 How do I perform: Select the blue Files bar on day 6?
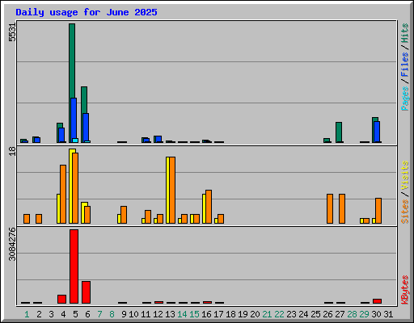pyautogui.click(x=86, y=128)
